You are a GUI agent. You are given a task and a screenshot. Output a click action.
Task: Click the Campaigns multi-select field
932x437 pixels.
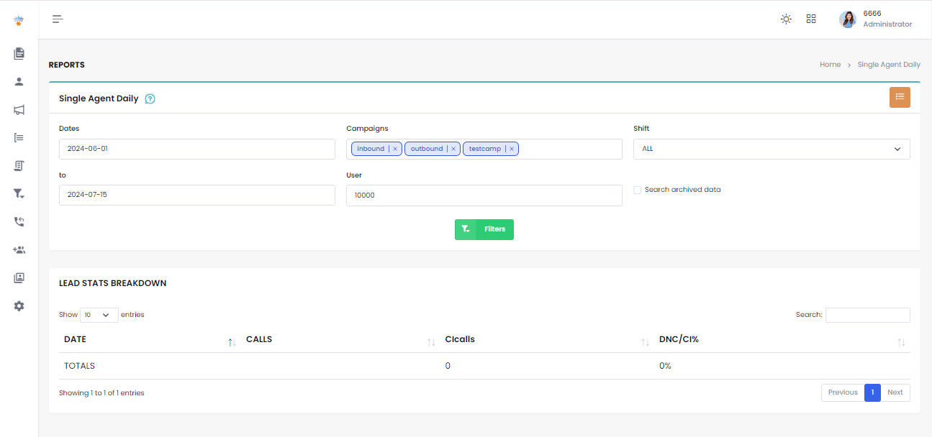[484, 149]
